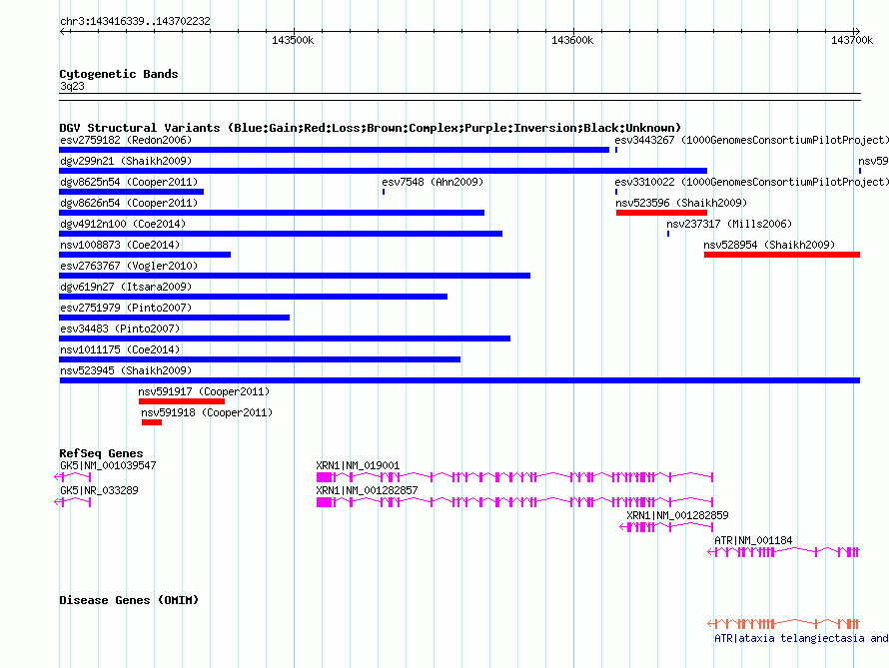Select the dgv299n21 (Shaikh2009) variant bar
The height and width of the screenshot is (668, 889).
coord(384,171)
